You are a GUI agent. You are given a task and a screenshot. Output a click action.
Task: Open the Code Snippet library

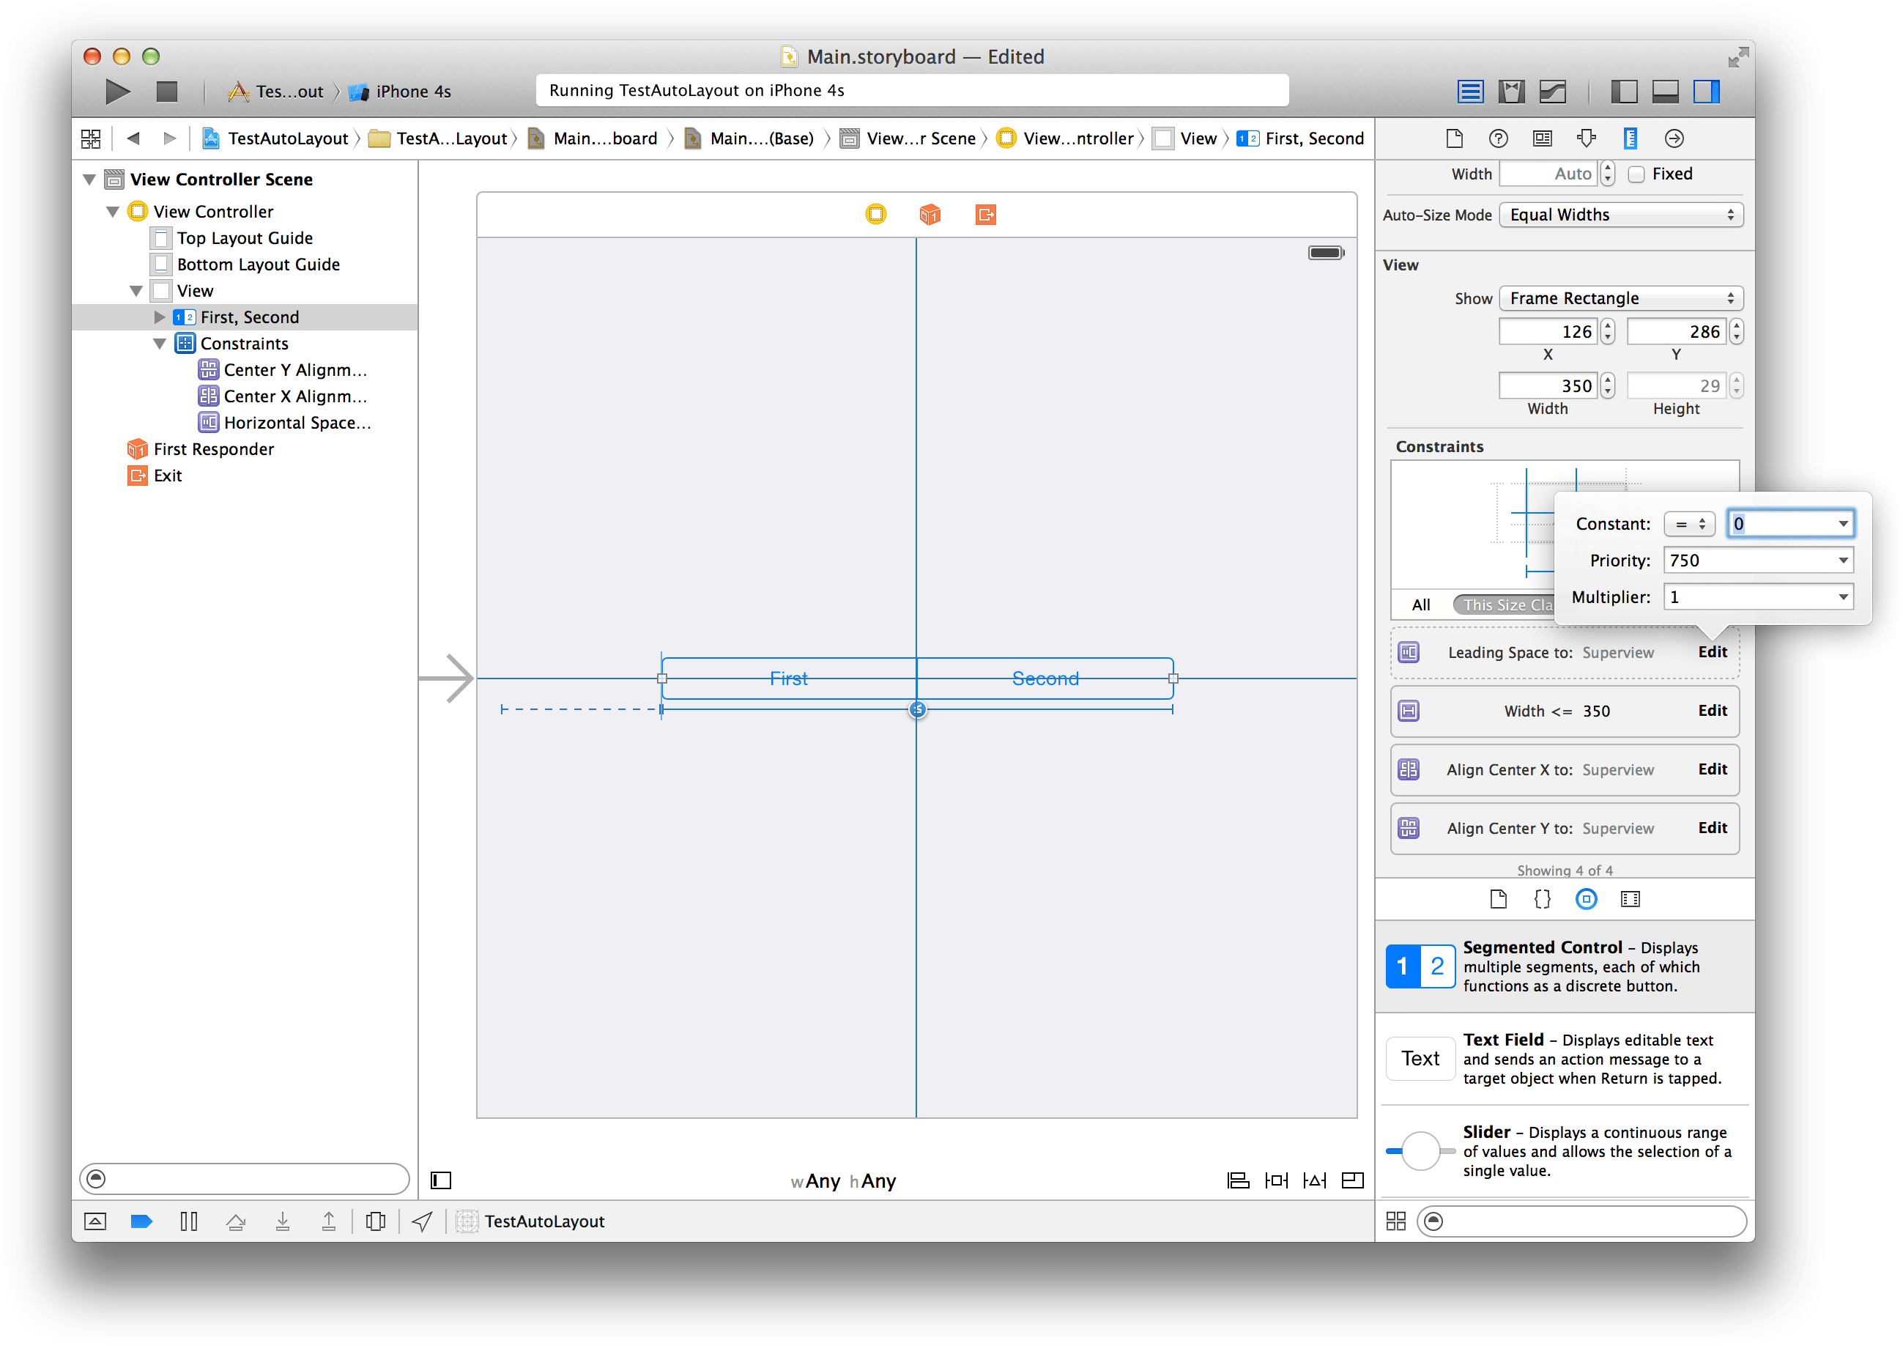(1542, 898)
